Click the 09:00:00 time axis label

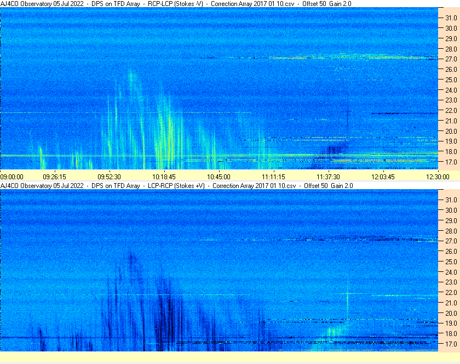12,177
